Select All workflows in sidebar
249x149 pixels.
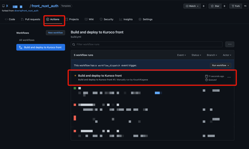(x=27, y=40)
